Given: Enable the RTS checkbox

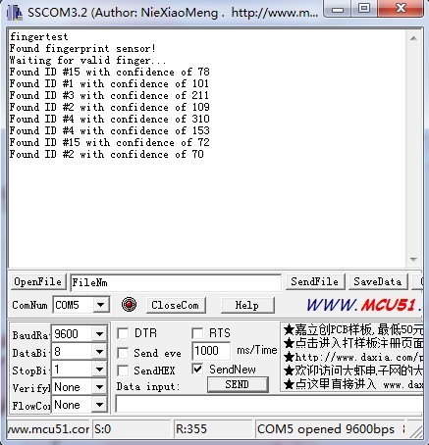Looking at the screenshot, I should click(x=197, y=333).
